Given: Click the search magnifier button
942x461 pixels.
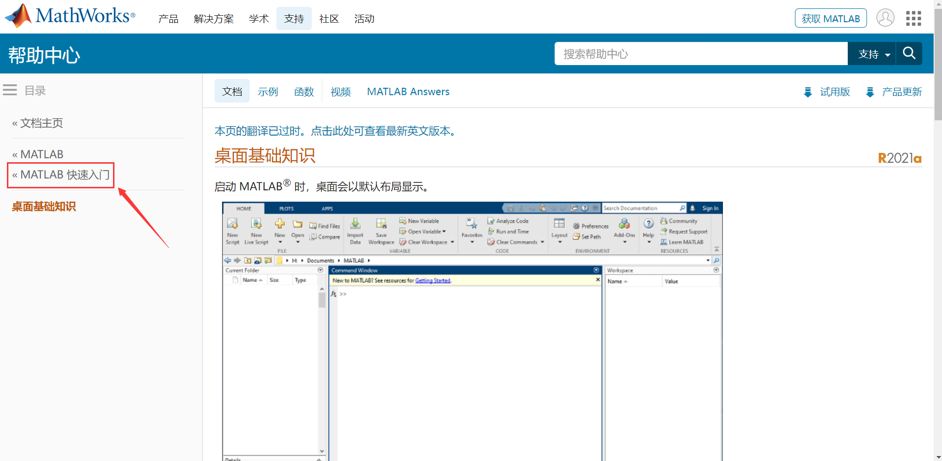Looking at the screenshot, I should [909, 53].
